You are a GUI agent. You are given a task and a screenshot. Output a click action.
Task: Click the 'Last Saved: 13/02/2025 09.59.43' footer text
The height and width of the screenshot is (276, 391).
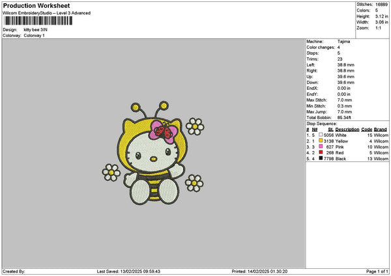pos(128,271)
